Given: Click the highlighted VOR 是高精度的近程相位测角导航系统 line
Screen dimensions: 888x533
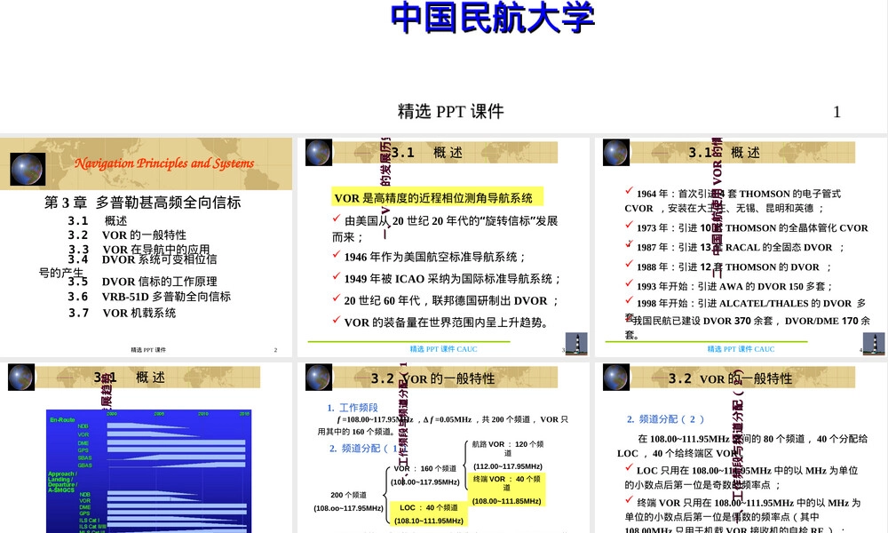Looking at the screenshot, I should (x=437, y=196).
